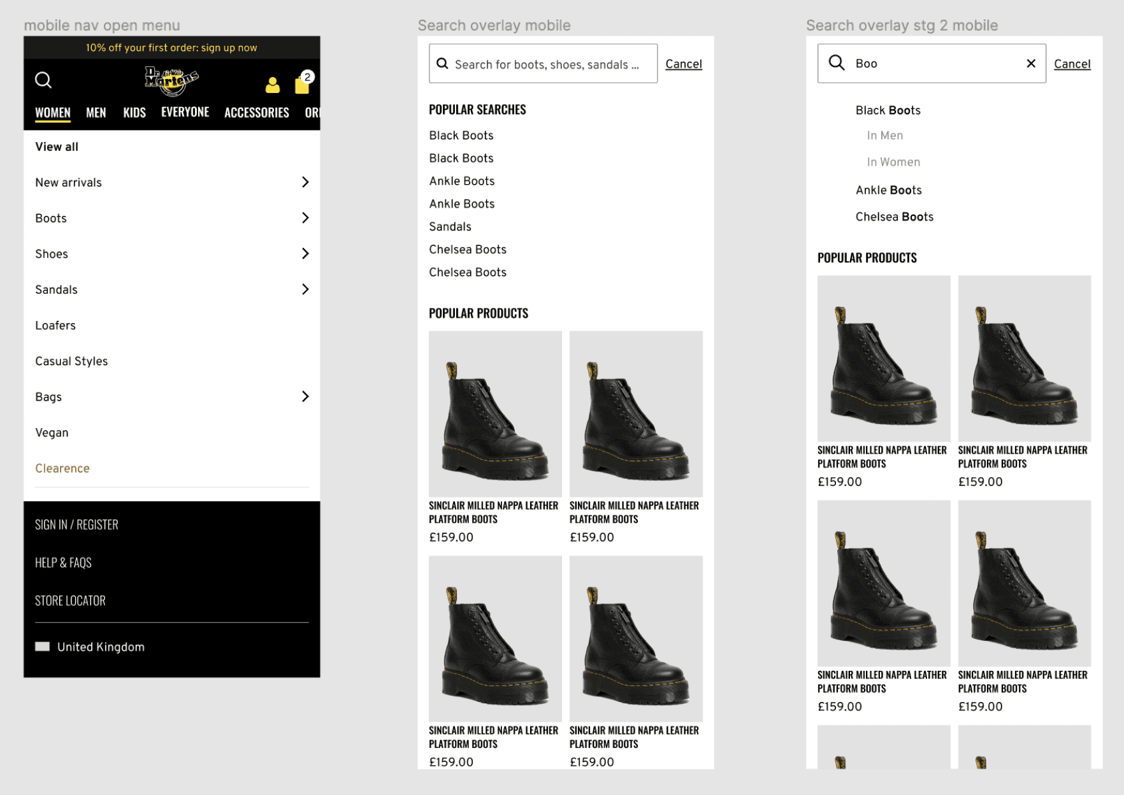Open first Sinclair boot image in Search overlay mobile

click(495, 414)
